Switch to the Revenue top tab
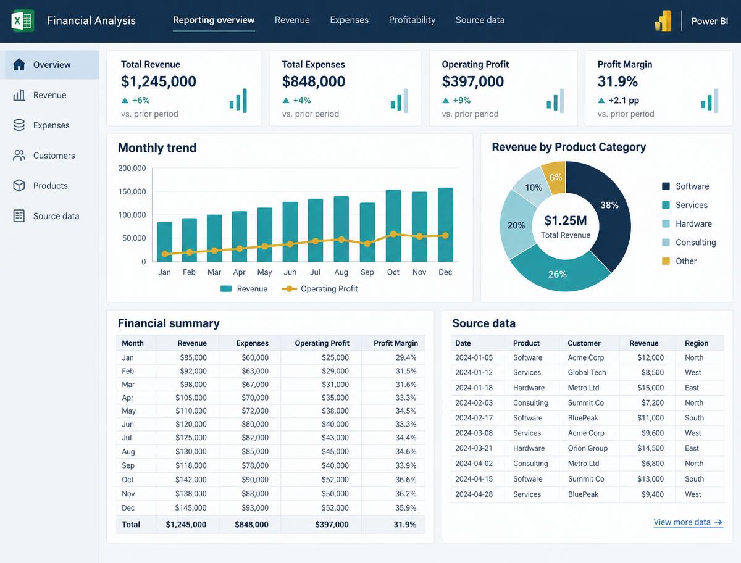 292,20
